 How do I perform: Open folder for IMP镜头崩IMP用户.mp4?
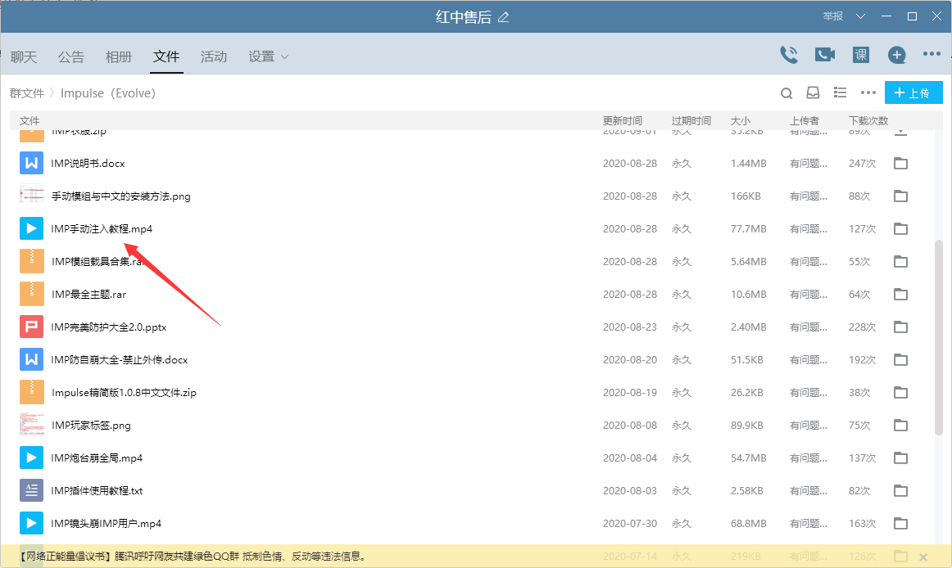click(x=901, y=524)
